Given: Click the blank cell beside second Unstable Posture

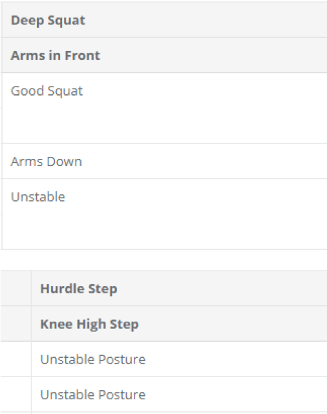Looking at the screenshot, I should coord(16,395).
